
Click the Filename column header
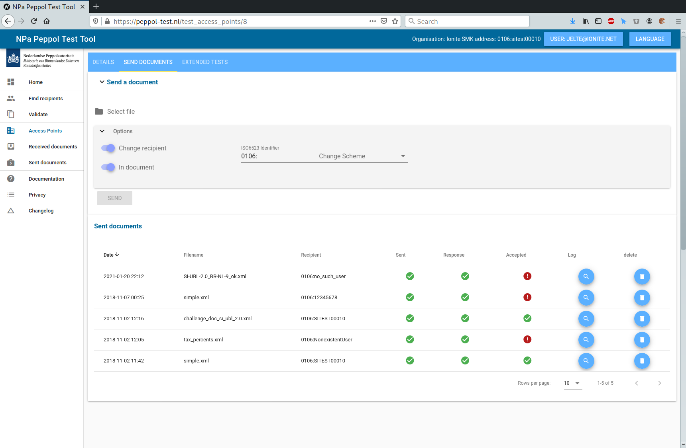[193, 255]
